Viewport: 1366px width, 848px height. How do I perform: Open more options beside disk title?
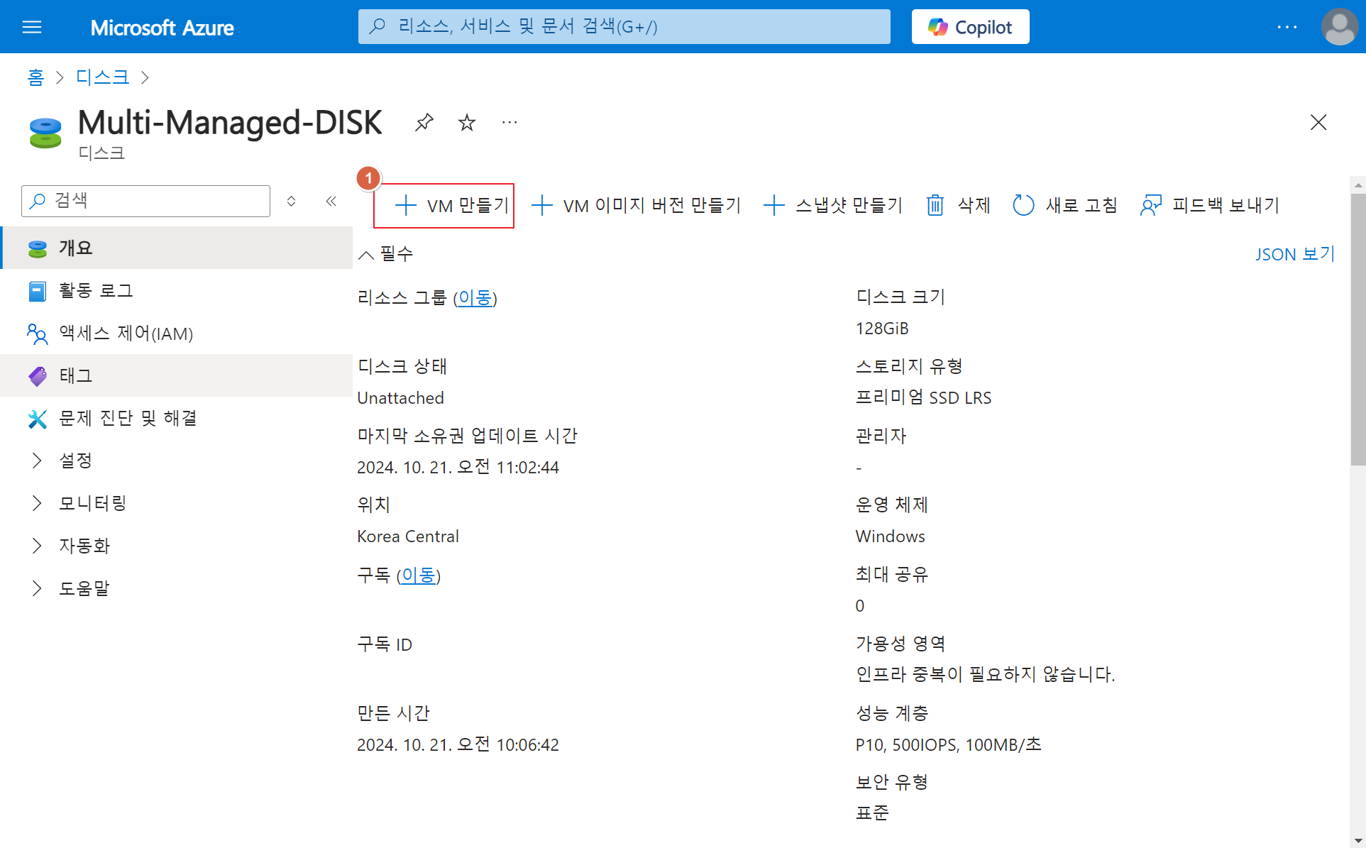tap(509, 123)
